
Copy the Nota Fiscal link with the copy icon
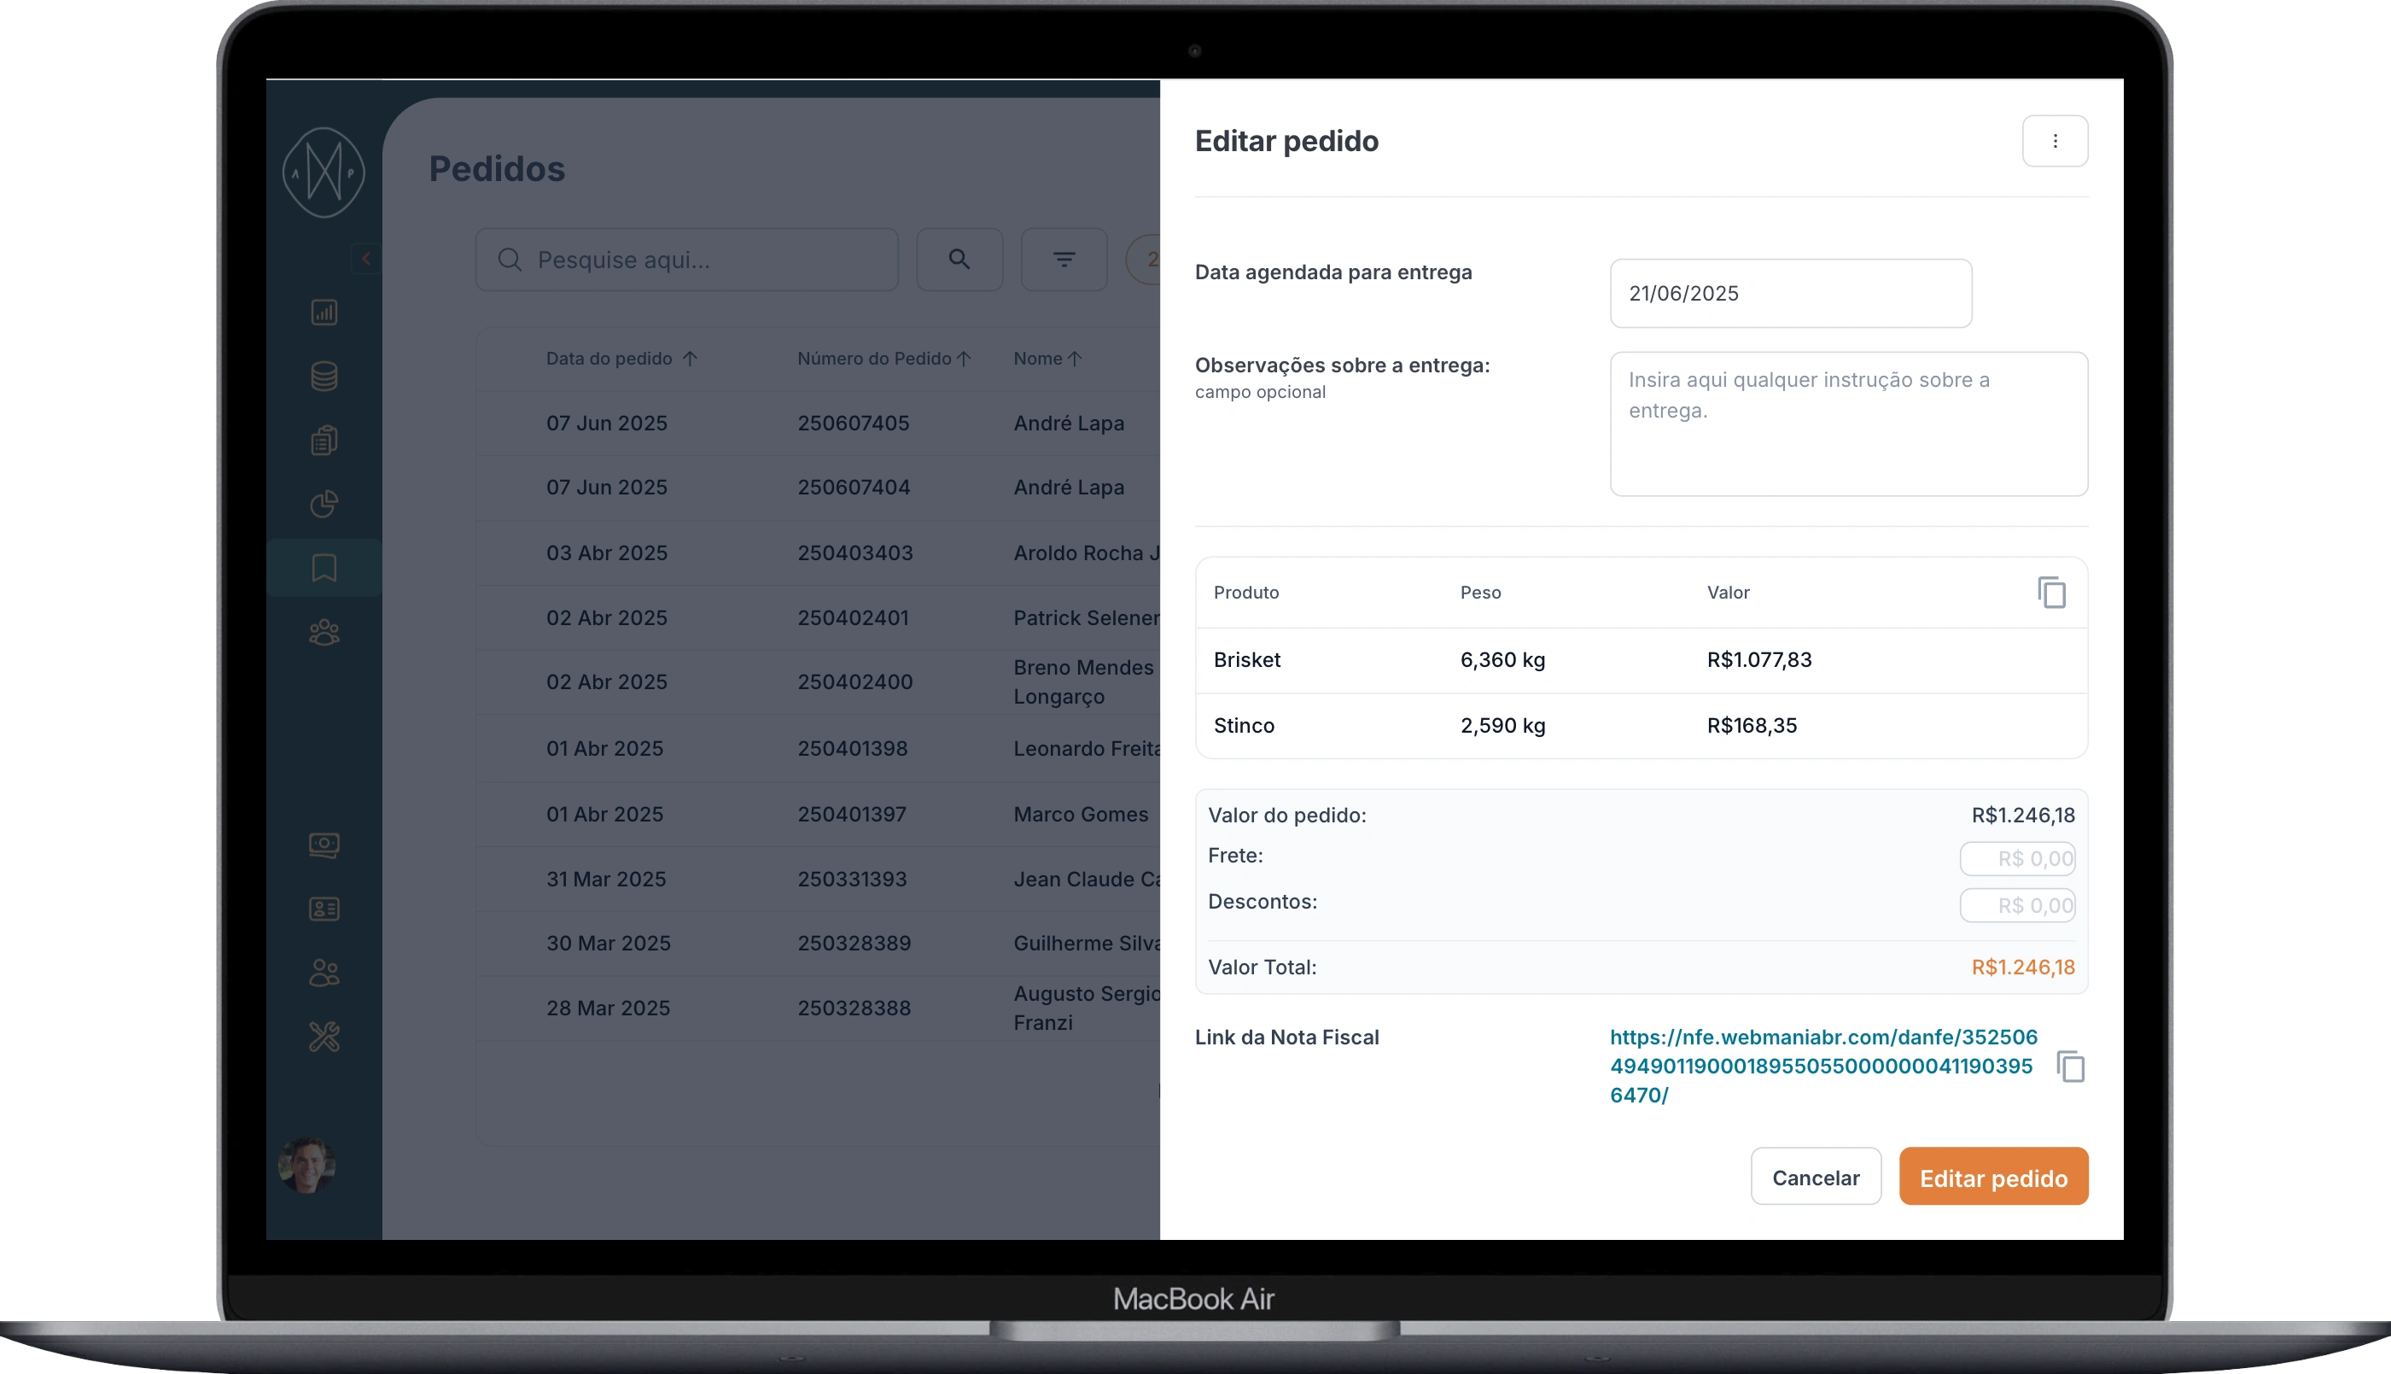[x=2070, y=1067]
